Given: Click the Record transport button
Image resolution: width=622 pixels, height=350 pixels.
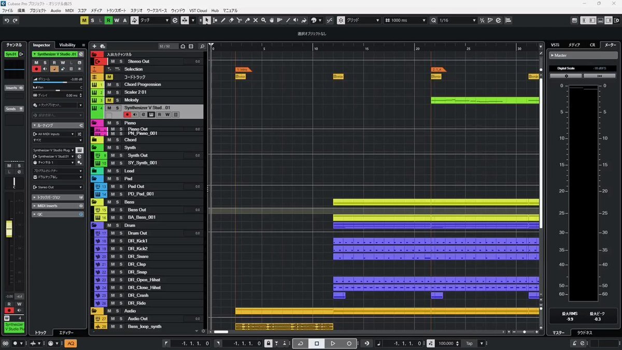Looking at the screenshot, I should [349, 343].
